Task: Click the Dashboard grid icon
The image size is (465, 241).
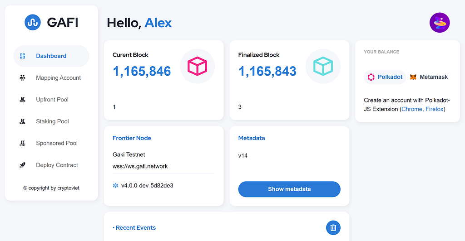Action: (x=23, y=56)
